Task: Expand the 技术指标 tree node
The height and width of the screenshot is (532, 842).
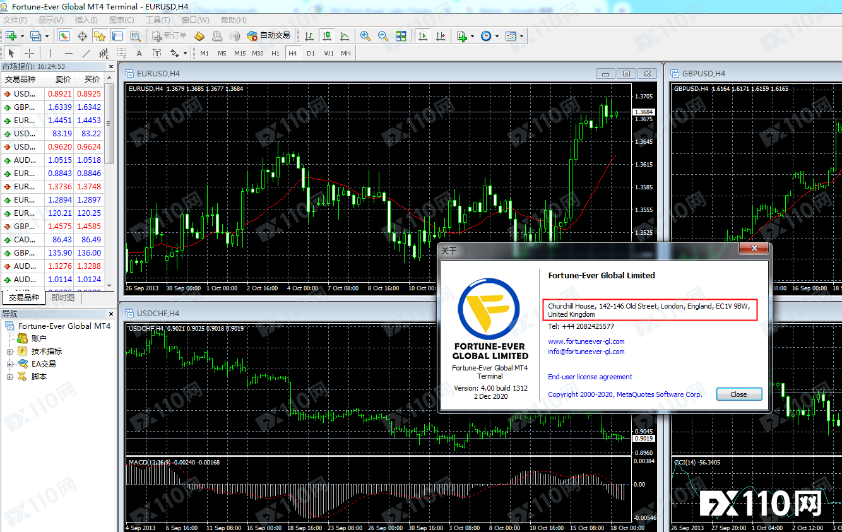Action: point(9,352)
